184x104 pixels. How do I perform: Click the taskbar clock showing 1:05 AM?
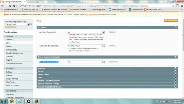coord(177,101)
